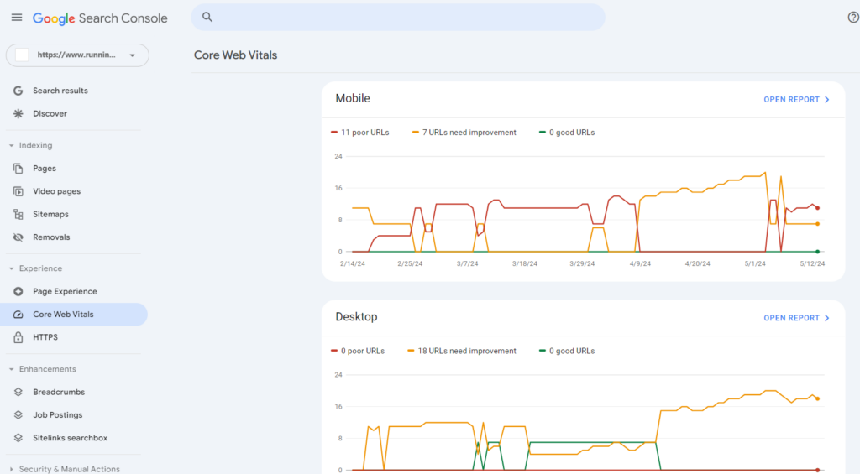Click the Discover asterisk icon
860x474 pixels.
pos(18,113)
